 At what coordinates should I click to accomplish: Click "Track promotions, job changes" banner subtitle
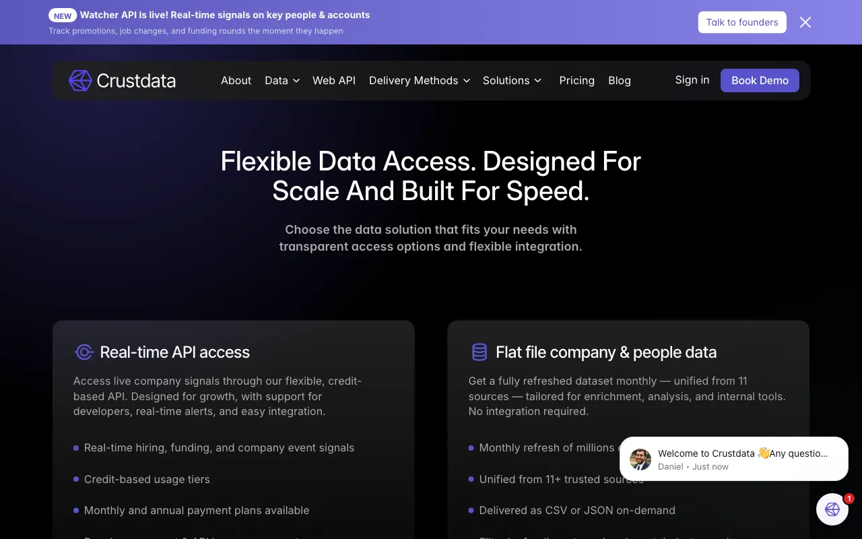tap(196, 31)
